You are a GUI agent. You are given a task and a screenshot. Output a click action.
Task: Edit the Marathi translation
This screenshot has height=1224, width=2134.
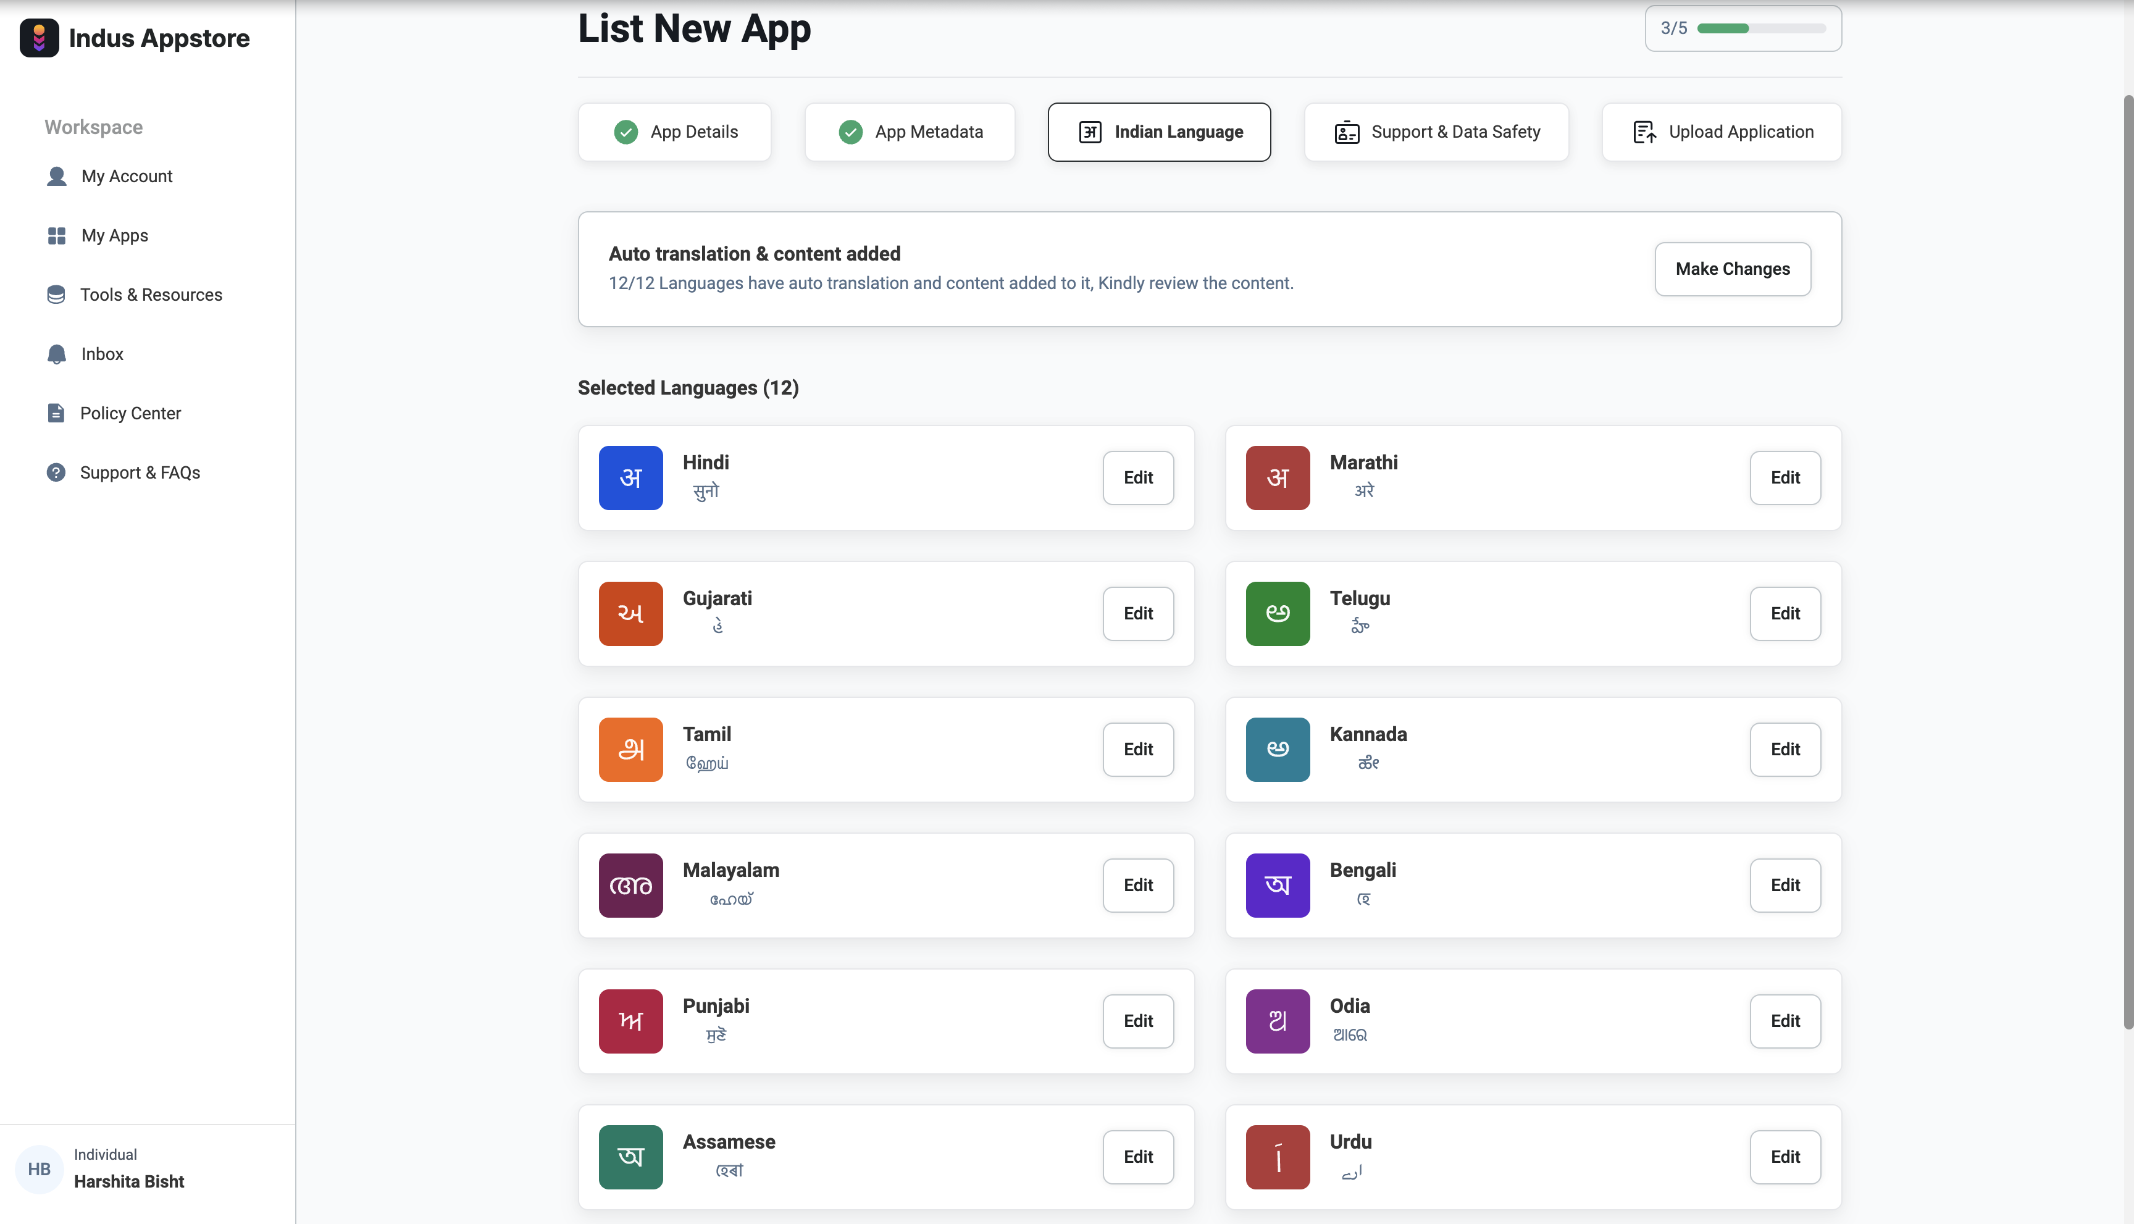point(1785,477)
